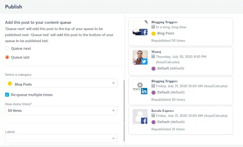Click the purple default category dot on the Manoj card
The height and width of the screenshot is (147, 243).
coord(153,68)
